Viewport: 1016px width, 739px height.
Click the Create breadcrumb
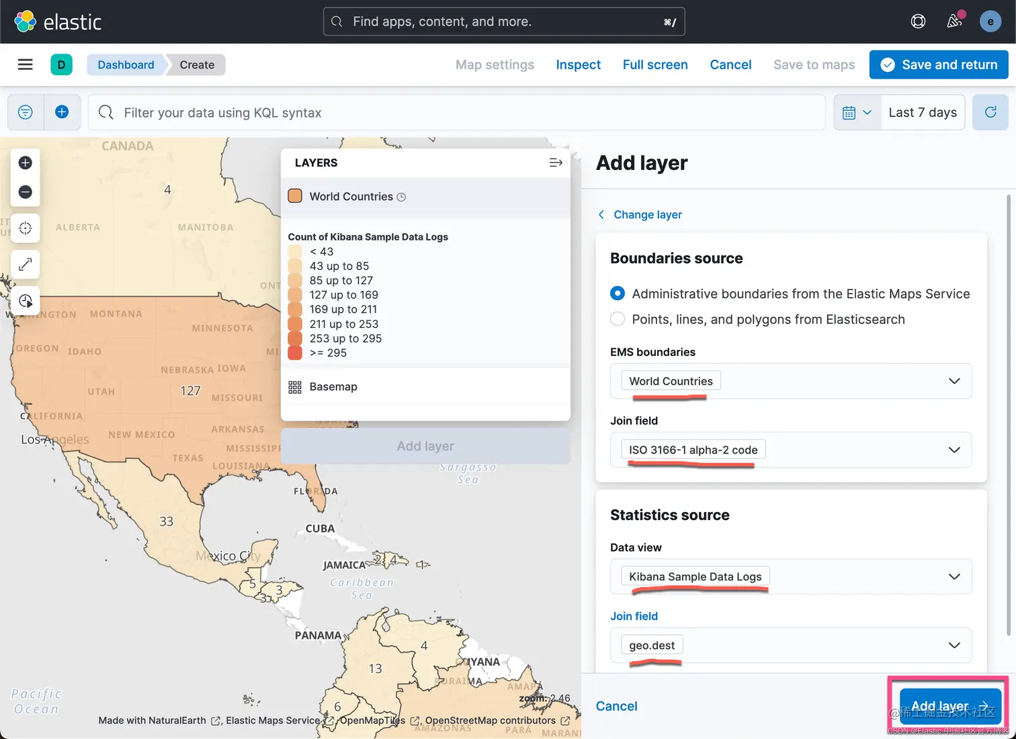[197, 64]
